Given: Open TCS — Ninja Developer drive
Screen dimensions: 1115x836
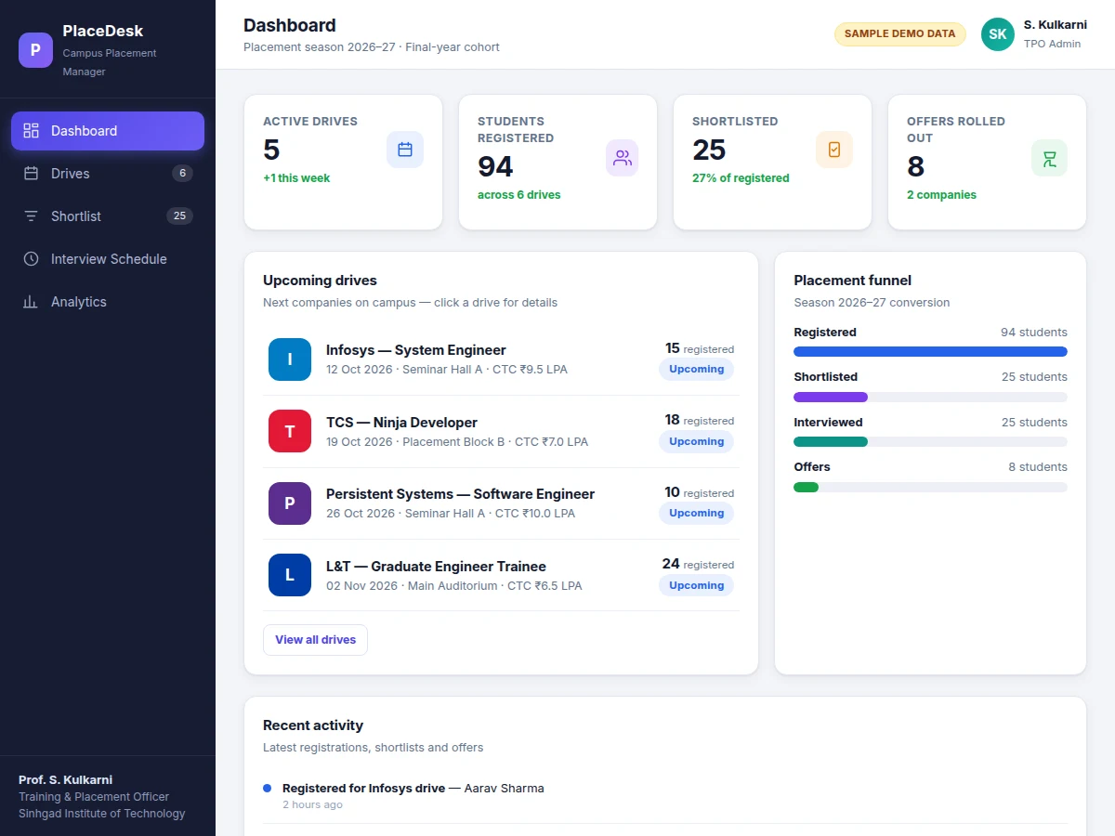Looking at the screenshot, I should (501, 431).
